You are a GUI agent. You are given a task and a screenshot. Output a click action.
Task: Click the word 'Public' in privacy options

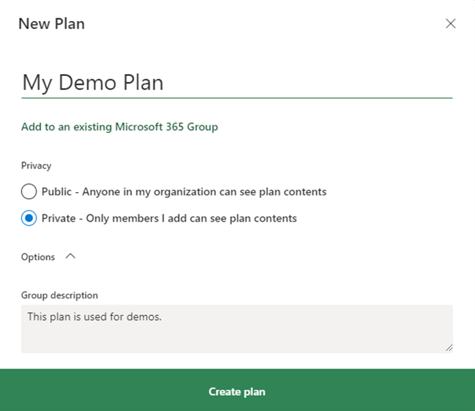57,191
